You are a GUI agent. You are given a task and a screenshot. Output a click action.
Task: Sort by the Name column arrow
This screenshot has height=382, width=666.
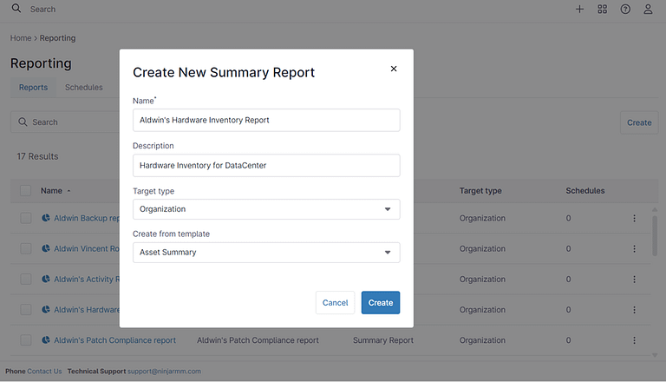pos(69,191)
